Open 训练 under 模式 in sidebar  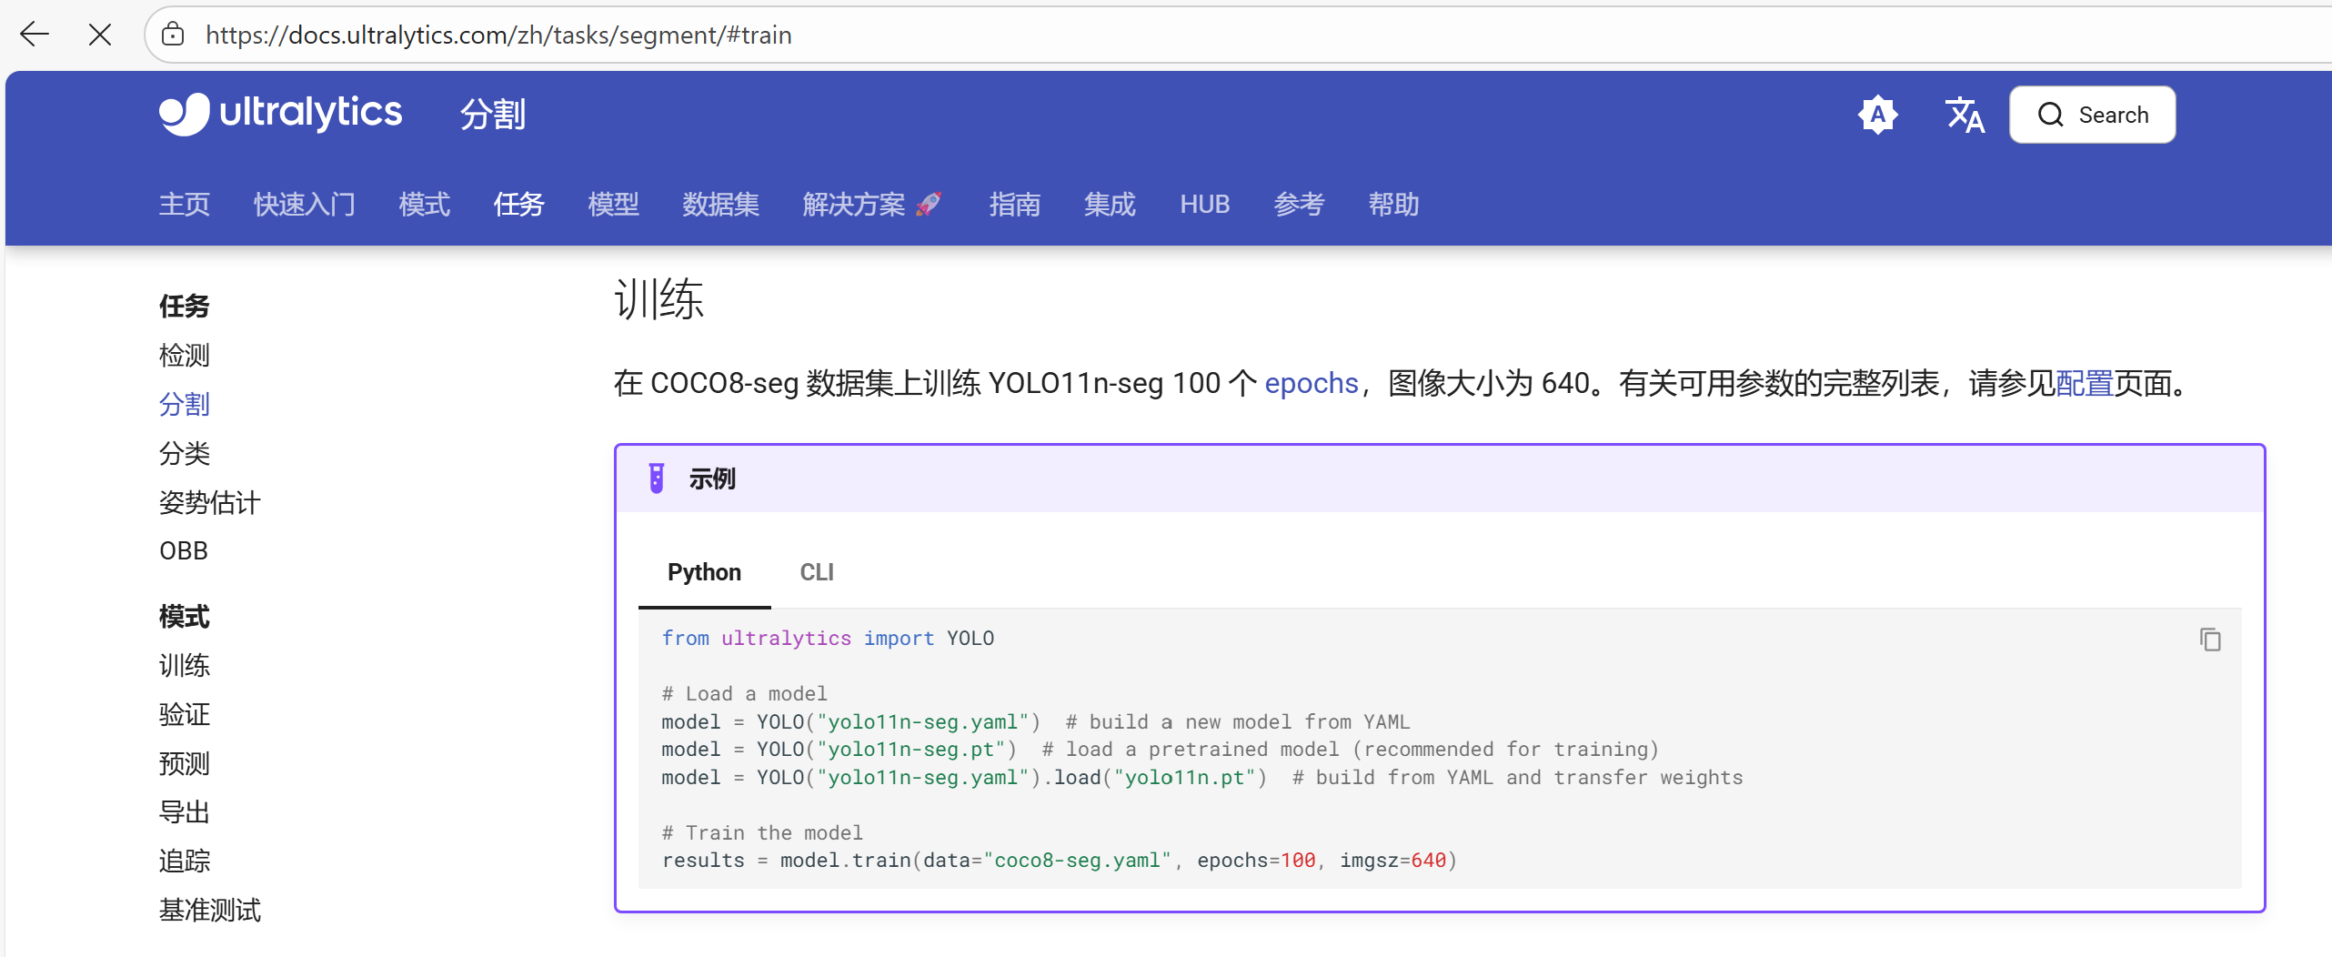185,665
